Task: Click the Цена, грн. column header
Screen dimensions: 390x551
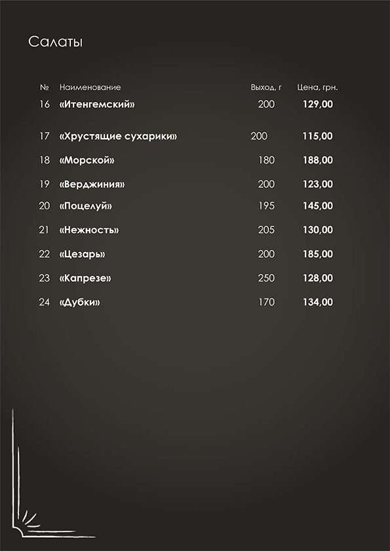Action: pos(317,88)
